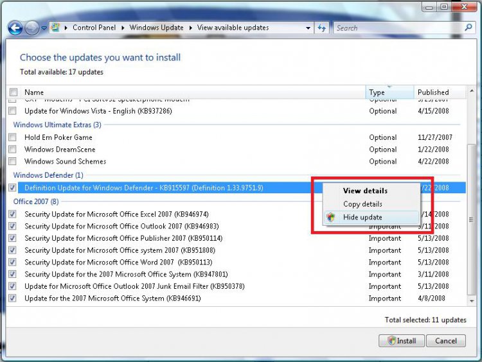Screen dimensions: 482x362
Task: Uncheck Outlook 2007 Junk Email Filter update
Action: coord(12,286)
